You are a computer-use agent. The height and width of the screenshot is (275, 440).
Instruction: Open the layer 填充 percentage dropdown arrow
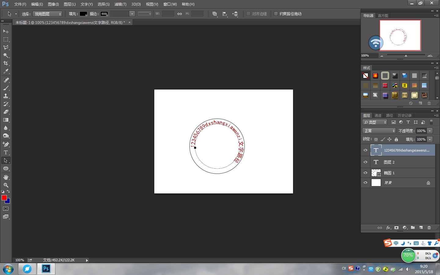430,139
